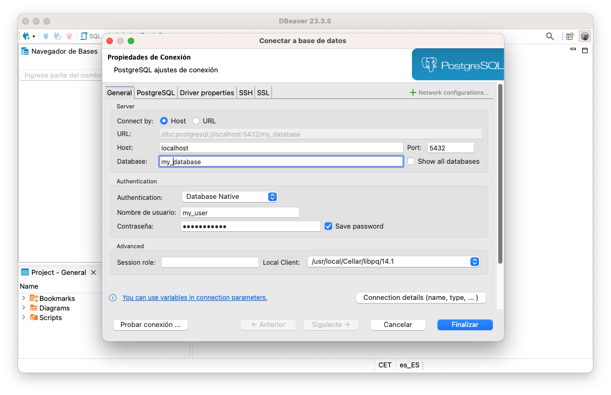Click the DBeaver logo icon top right

point(584,36)
